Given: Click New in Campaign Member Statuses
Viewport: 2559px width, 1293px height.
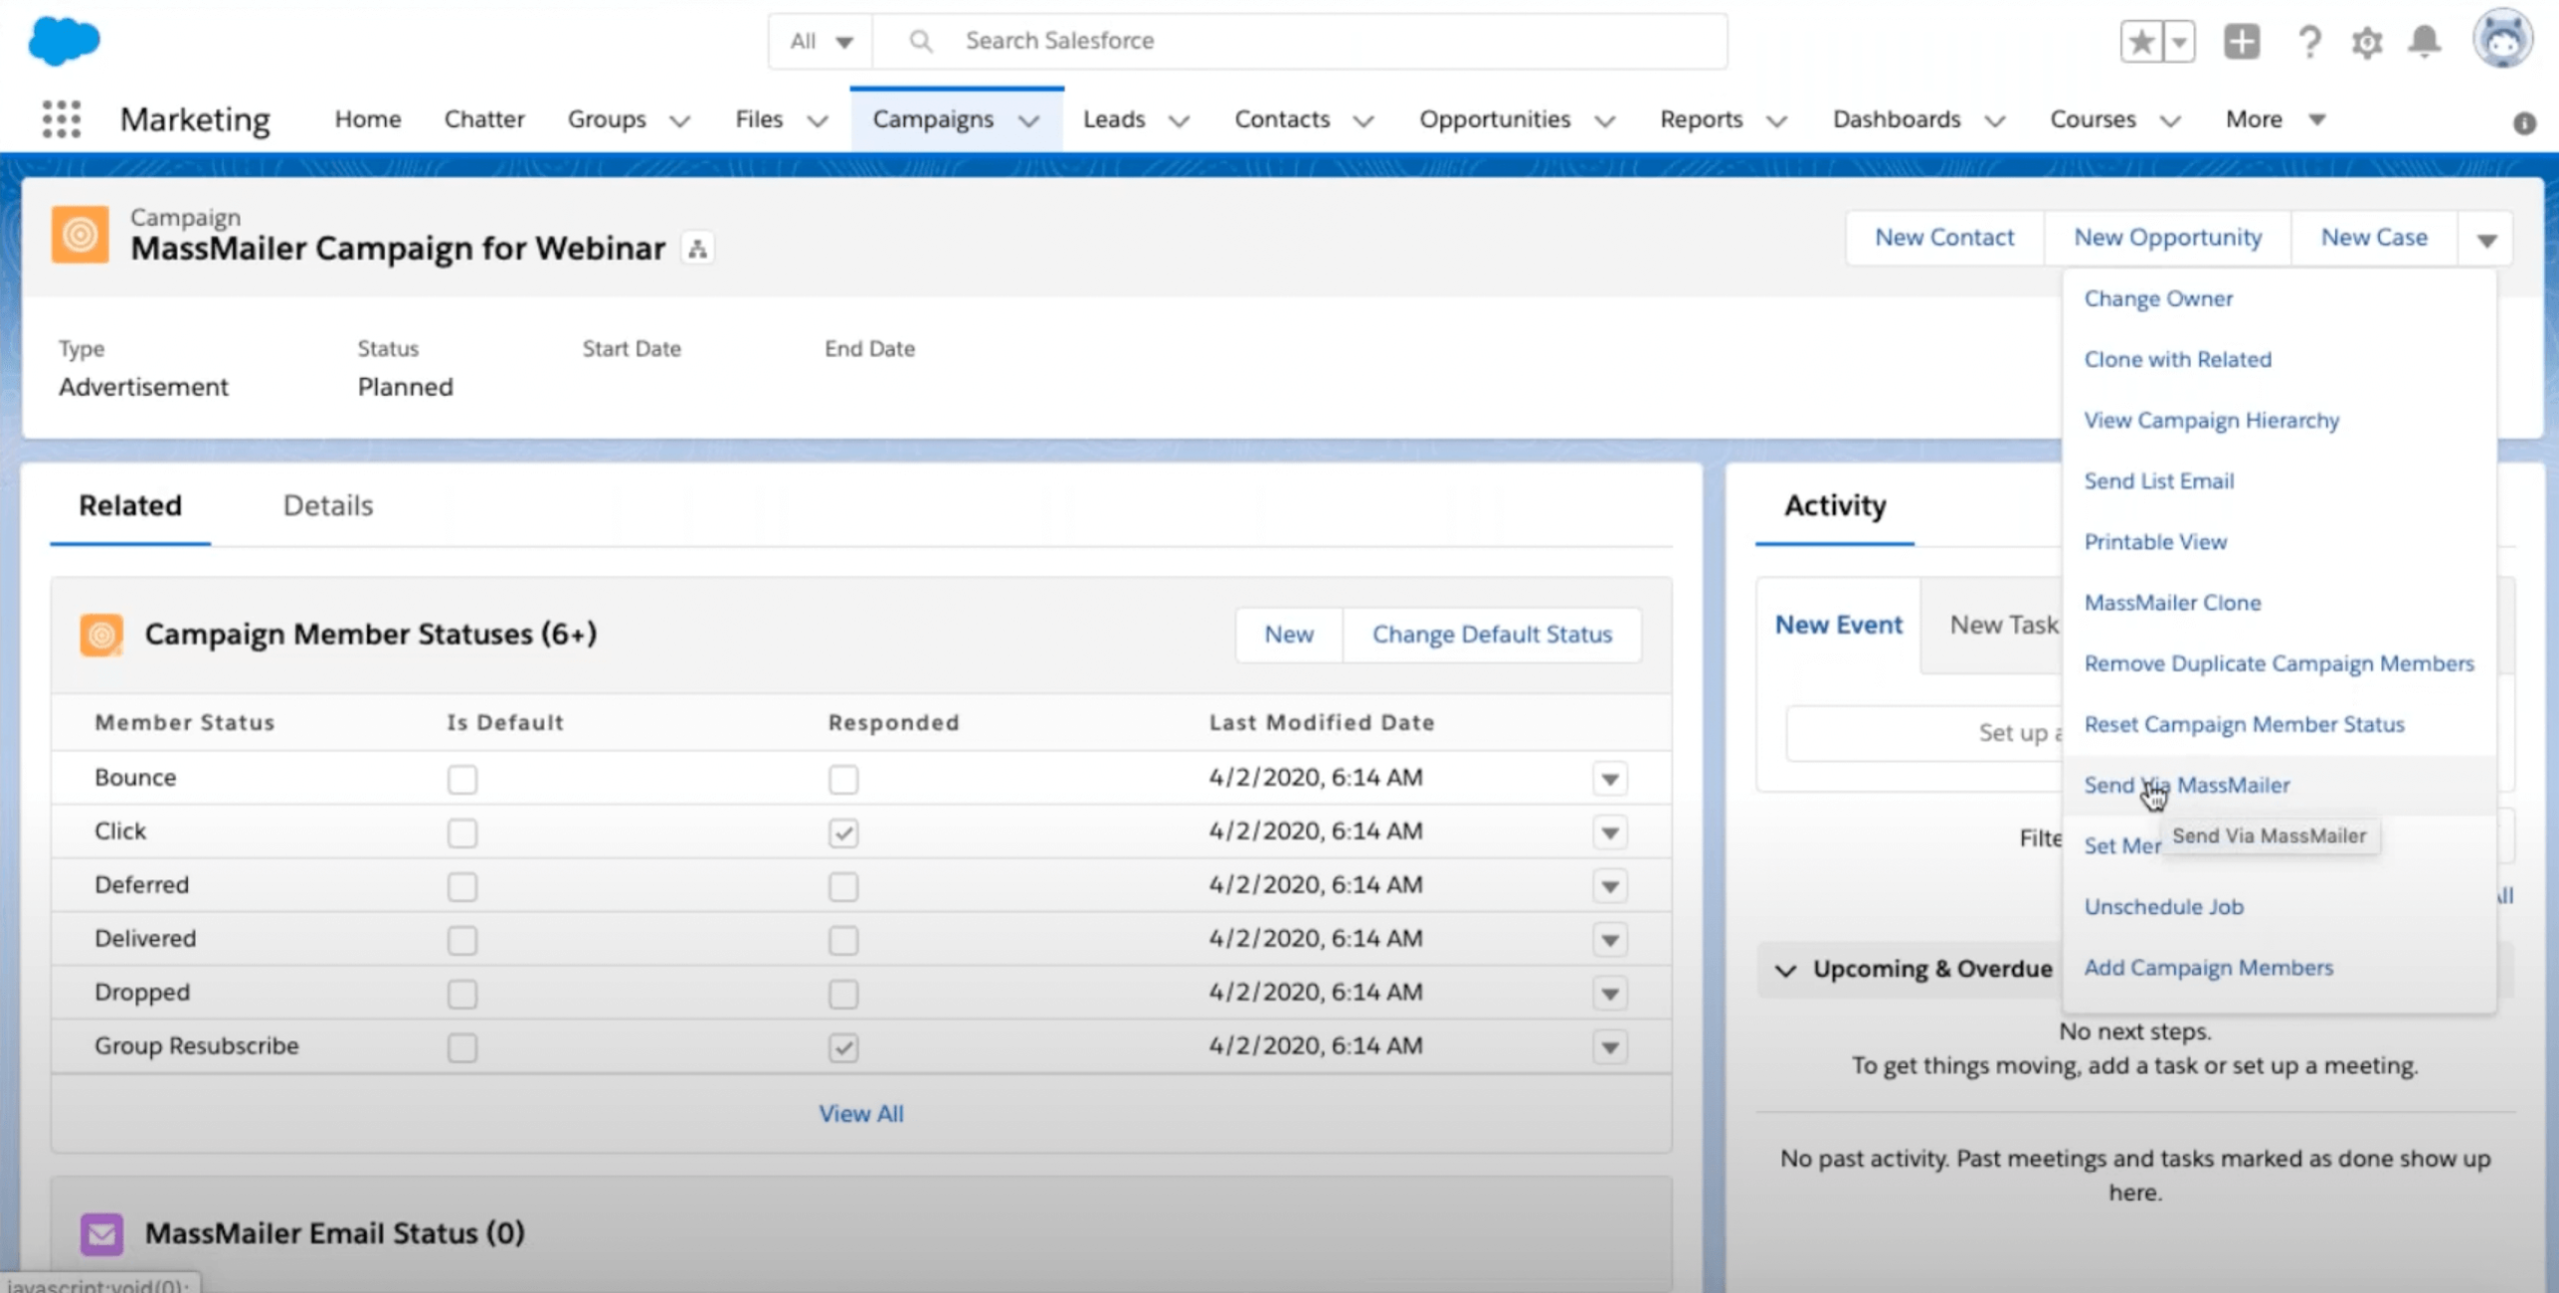Looking at the screenshot, I should coord(1288,635).
